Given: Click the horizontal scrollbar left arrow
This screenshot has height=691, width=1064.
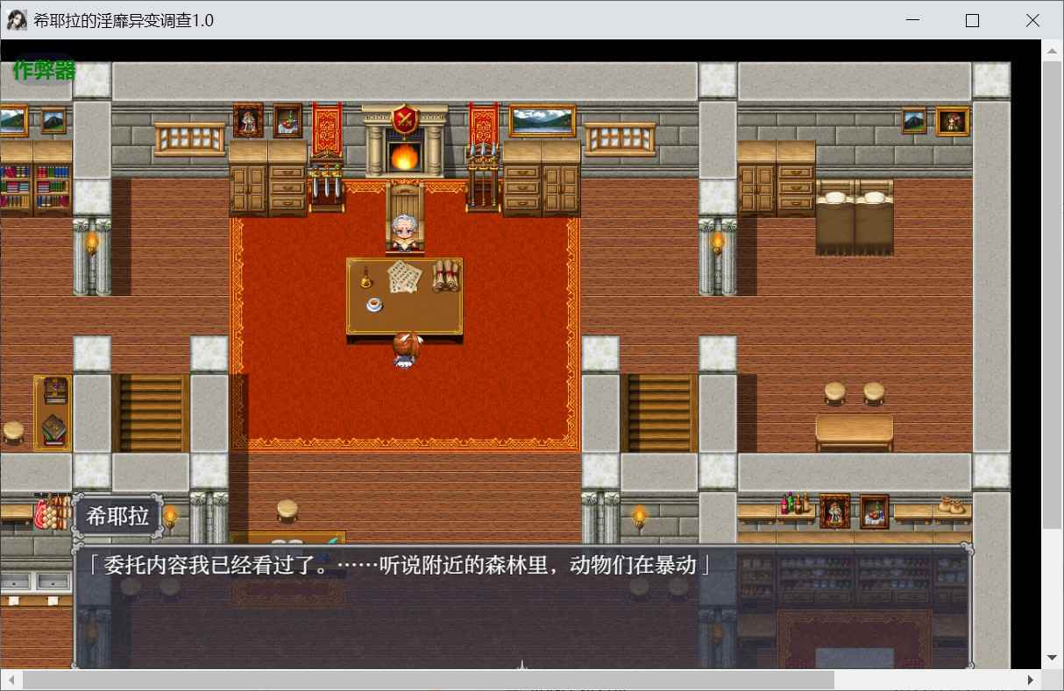Looking at the screenshot, I should [11, 680].
